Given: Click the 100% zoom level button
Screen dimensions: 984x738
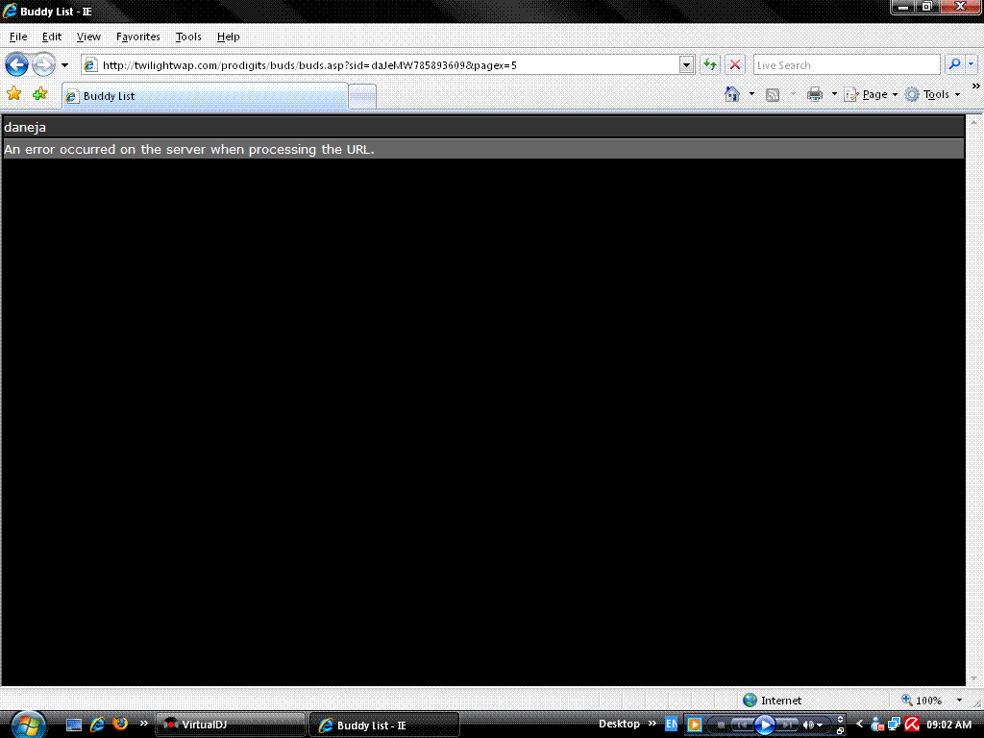Looking at the screenshot, I should click(x=922, y=701).
